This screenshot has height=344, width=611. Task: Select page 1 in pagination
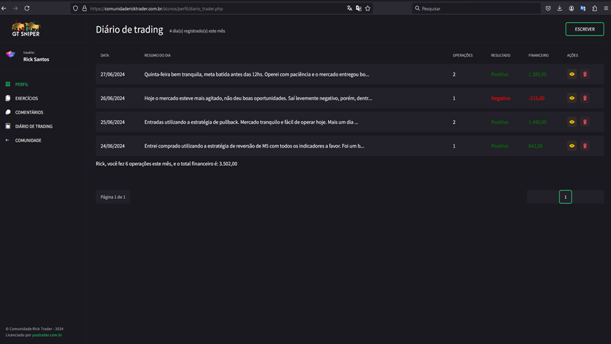[565, 197]
